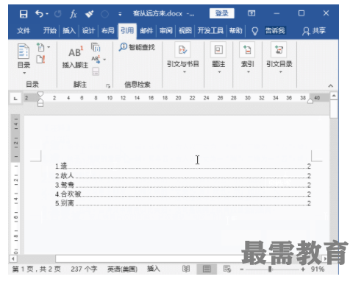Save the document with the floppy disk icon

(24, 14)
